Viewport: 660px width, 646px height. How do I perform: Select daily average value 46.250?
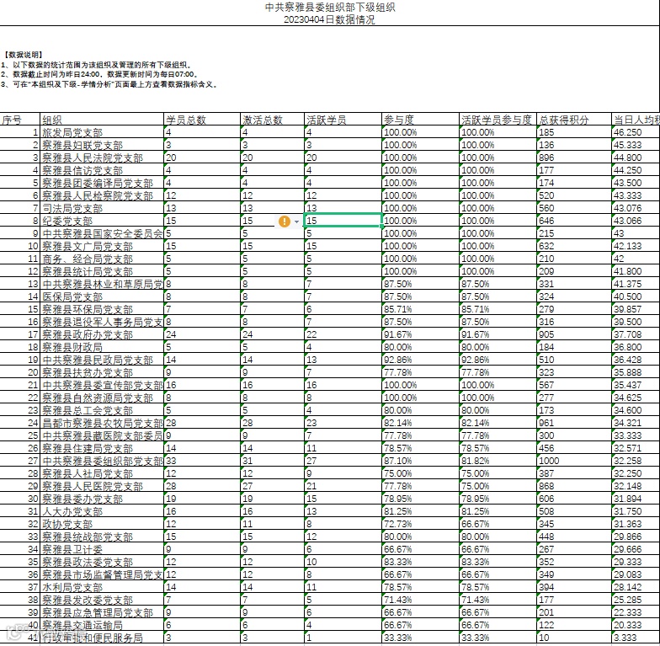tap(636, 132)
